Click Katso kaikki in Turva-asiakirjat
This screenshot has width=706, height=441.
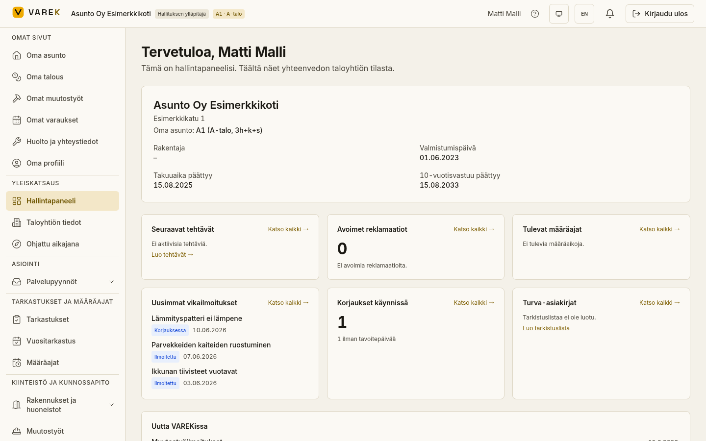pyautogui.click(x=659, y=303)
